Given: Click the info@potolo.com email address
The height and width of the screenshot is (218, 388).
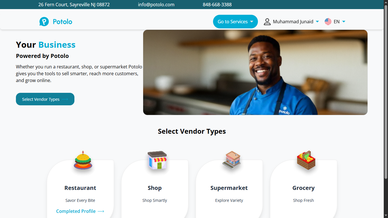Looking at the screenshot, I should [x=156, y=5].
